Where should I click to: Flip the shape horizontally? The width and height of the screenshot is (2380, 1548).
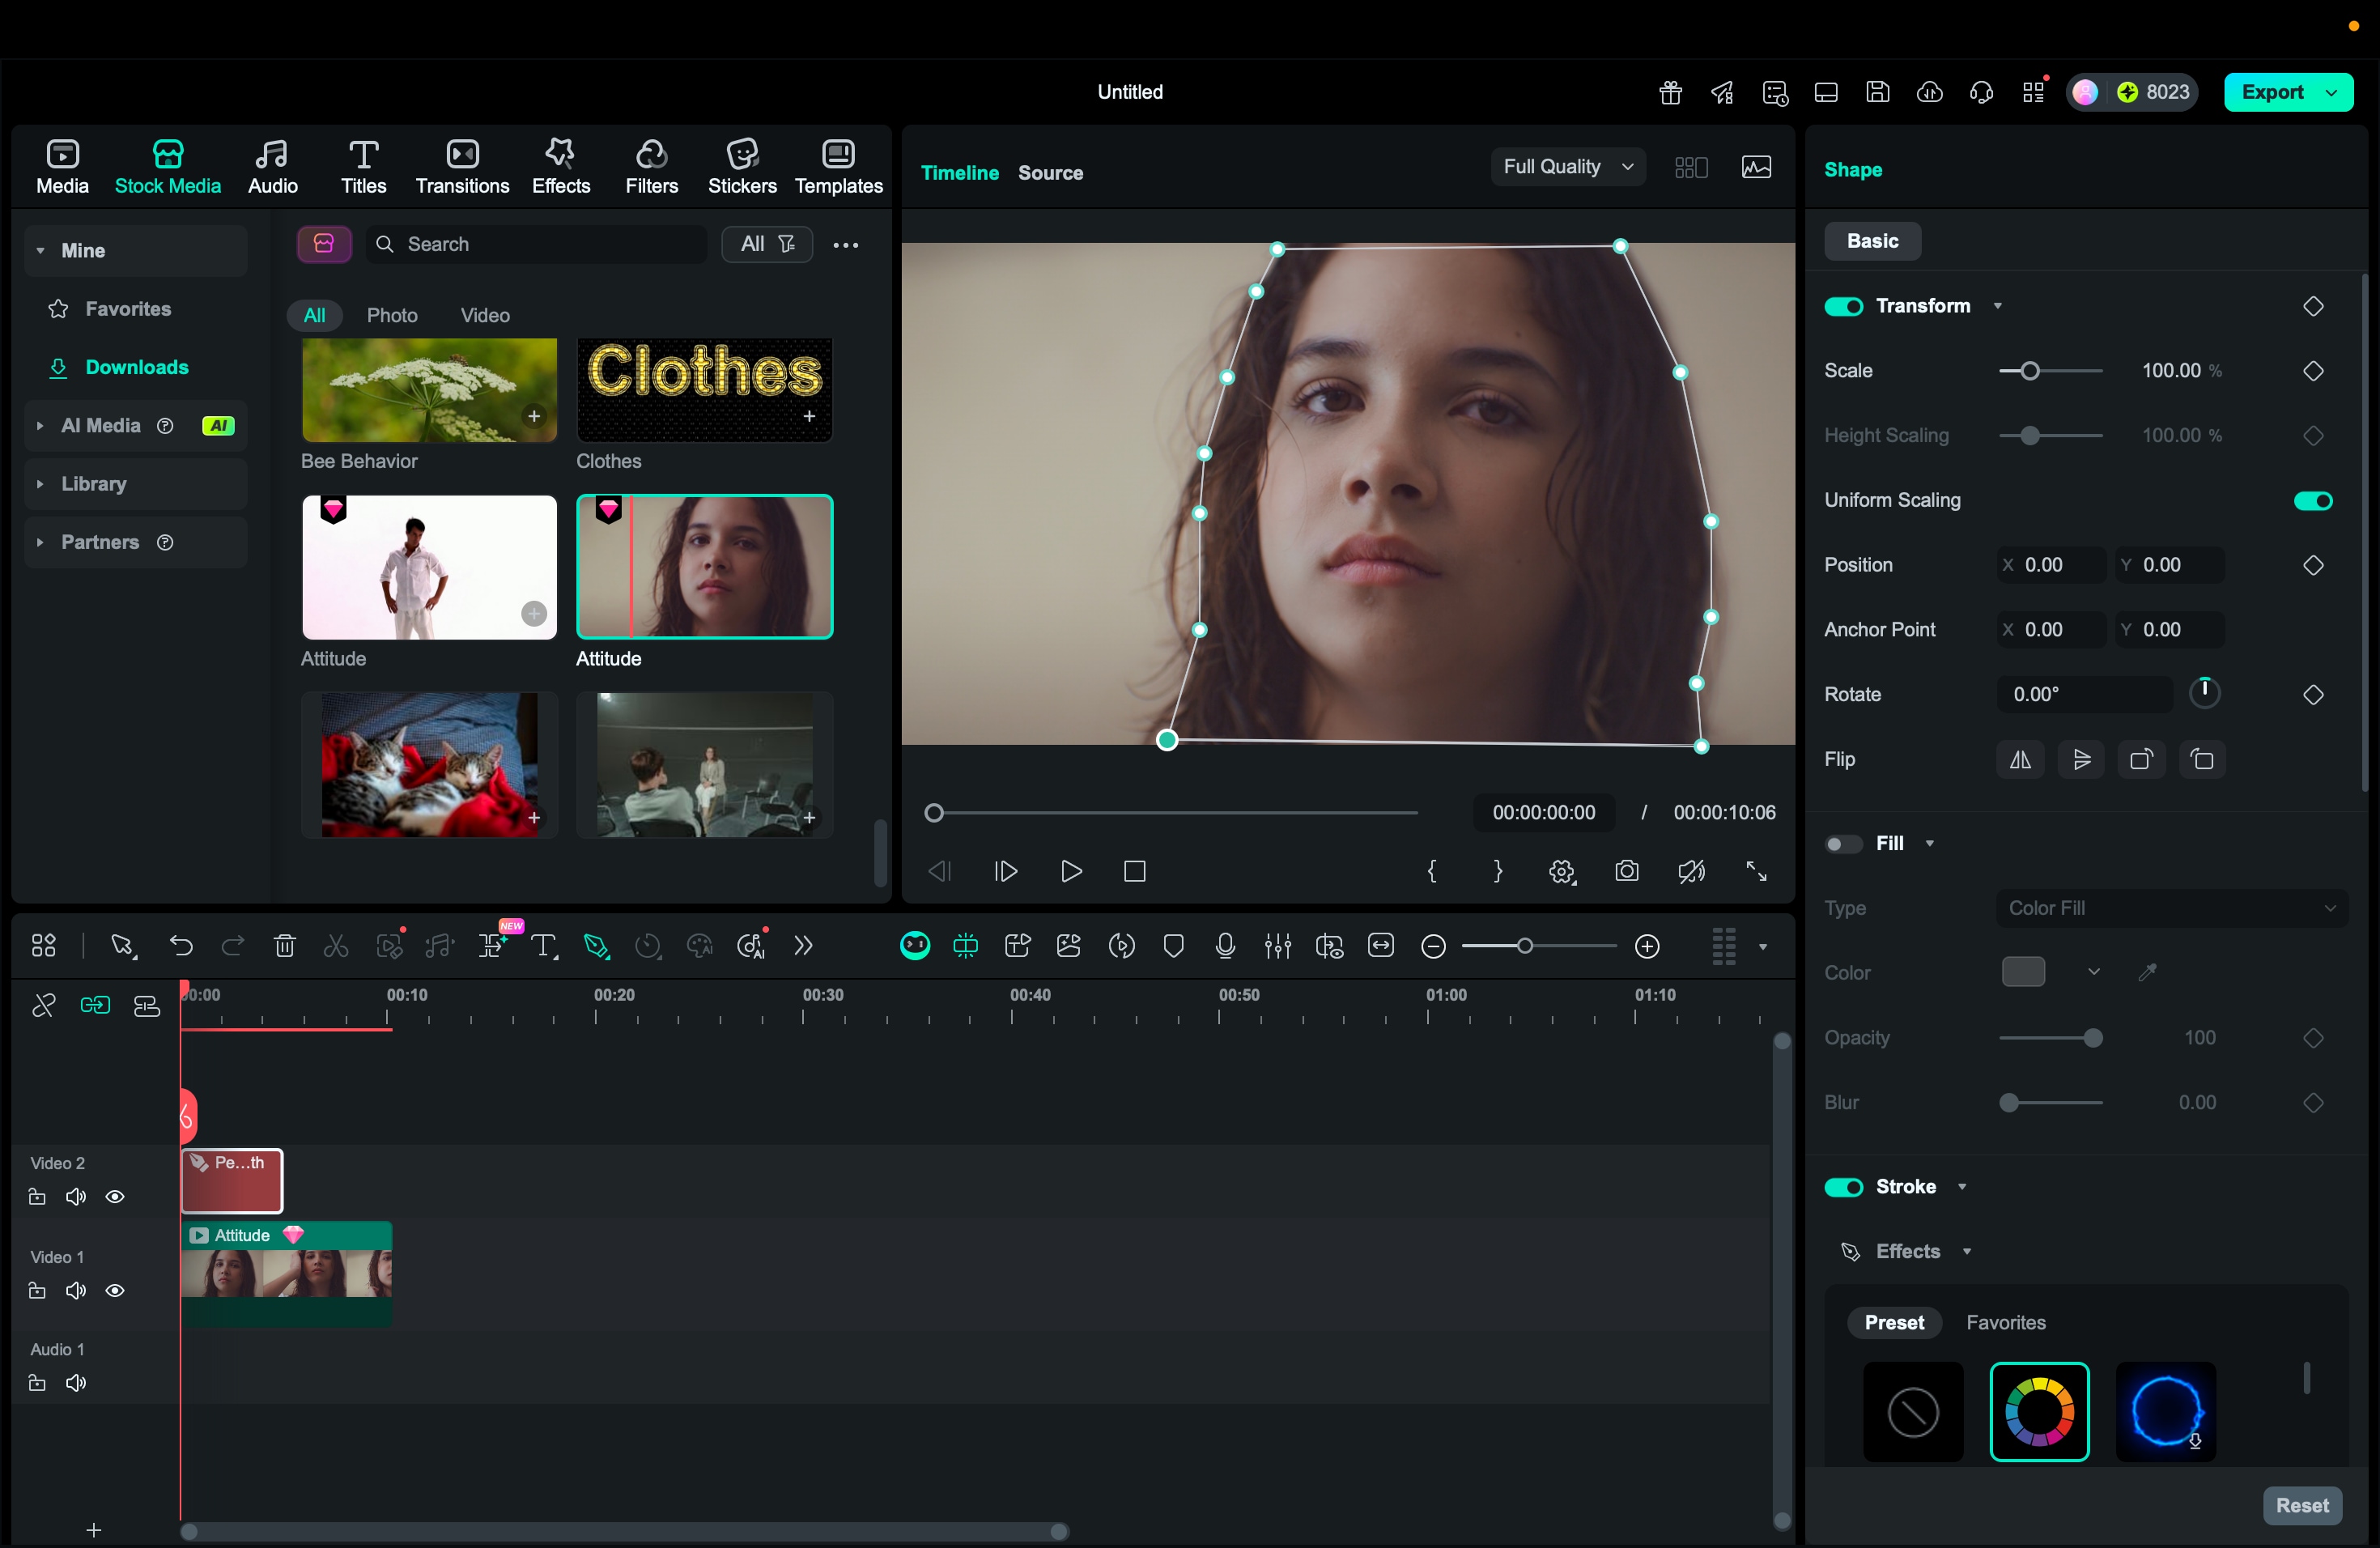click(x=2020, y=760)
